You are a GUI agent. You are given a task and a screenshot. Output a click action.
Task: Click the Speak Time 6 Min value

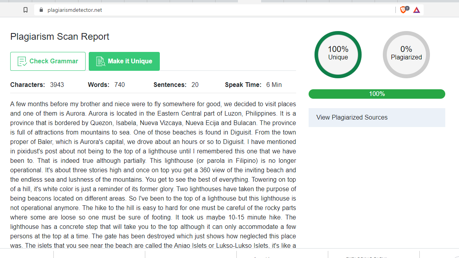pos(274,85)
